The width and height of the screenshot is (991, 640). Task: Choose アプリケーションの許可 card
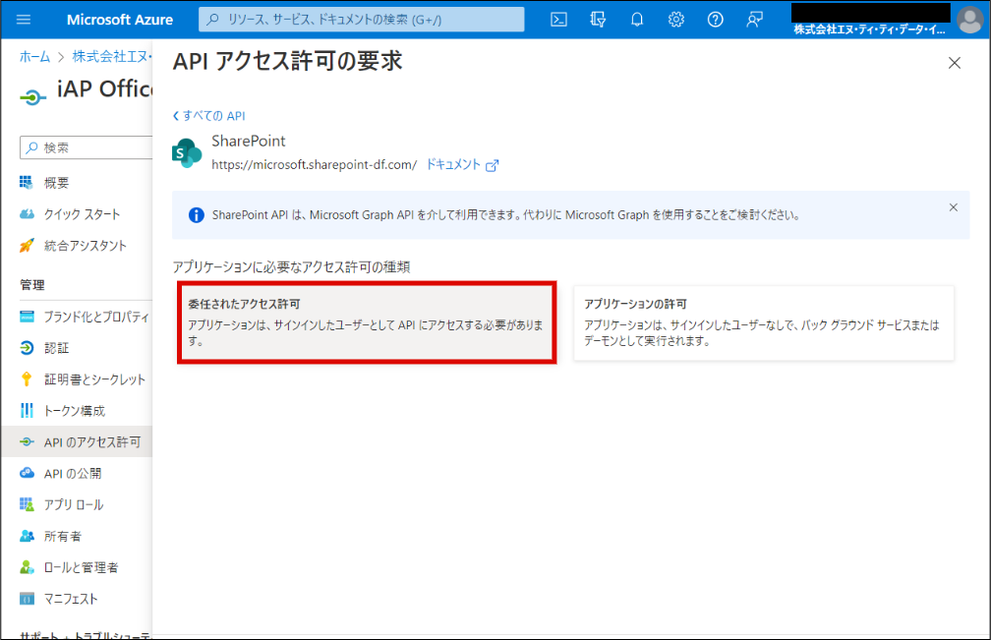(764, 322)
